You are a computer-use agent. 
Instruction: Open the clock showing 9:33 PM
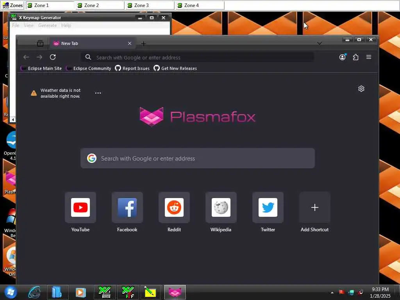(x=380, y=293)
